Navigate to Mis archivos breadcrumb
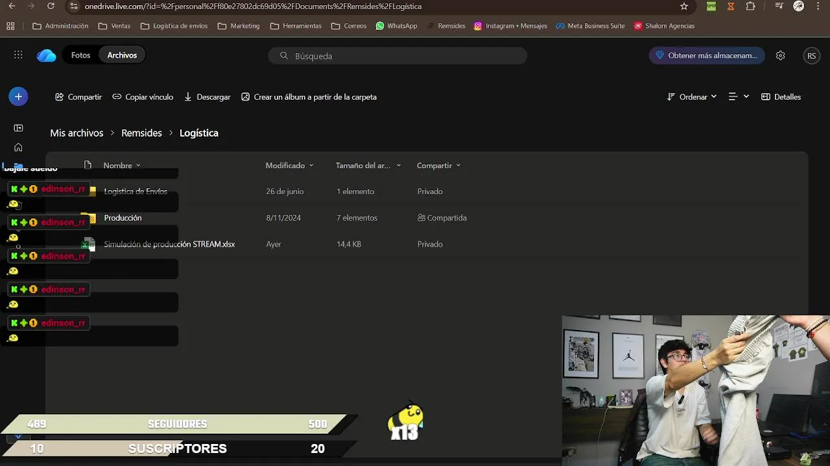This screenshot has width=830, height=466. tap(77, 133)
